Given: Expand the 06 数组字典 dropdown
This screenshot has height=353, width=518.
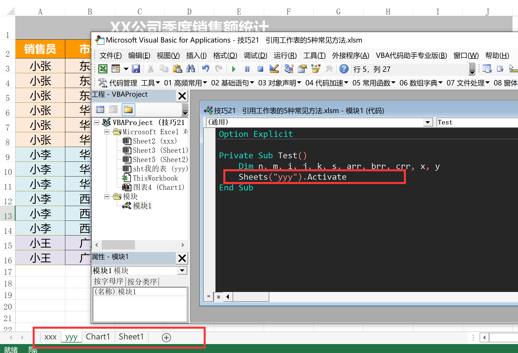Looking at the screenshot, I should coord(421,83).
